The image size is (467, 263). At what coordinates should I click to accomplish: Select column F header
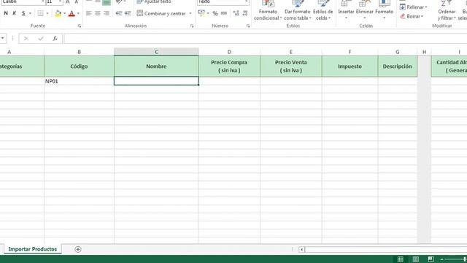[350, 52]
